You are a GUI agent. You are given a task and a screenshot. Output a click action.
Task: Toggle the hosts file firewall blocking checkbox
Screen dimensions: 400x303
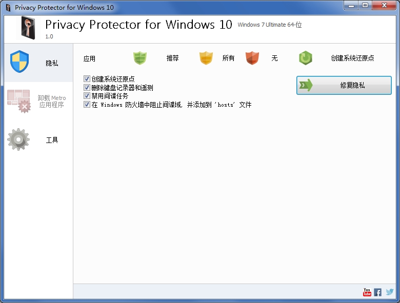click(x=87, y=104)
